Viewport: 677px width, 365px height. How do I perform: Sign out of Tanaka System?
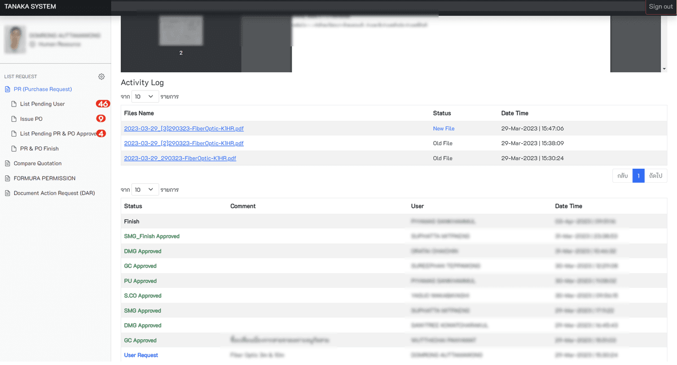click(661, 7)
